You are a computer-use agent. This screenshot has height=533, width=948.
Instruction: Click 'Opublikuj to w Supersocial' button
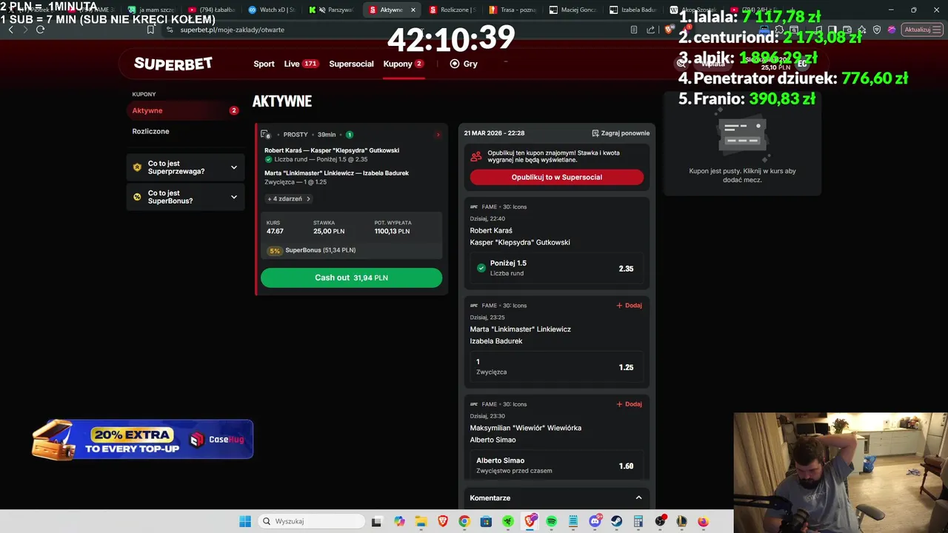pyautogui.click(x=556, y=177)
